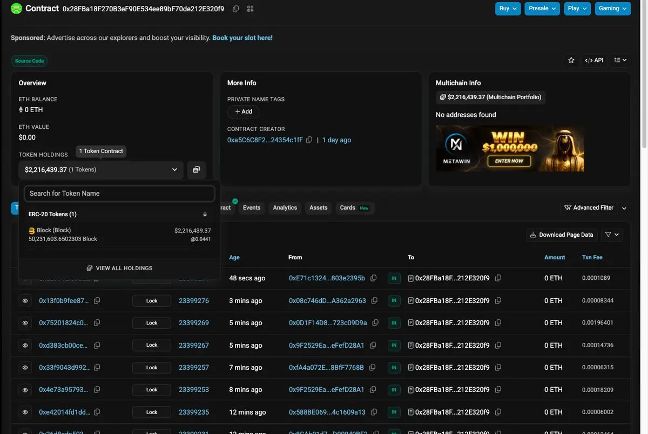Image resolution: width=648 pixels, height=434 pixels.
Task: Copy transaction hash 0x75201824c0
Action: (x=97, y=323)
